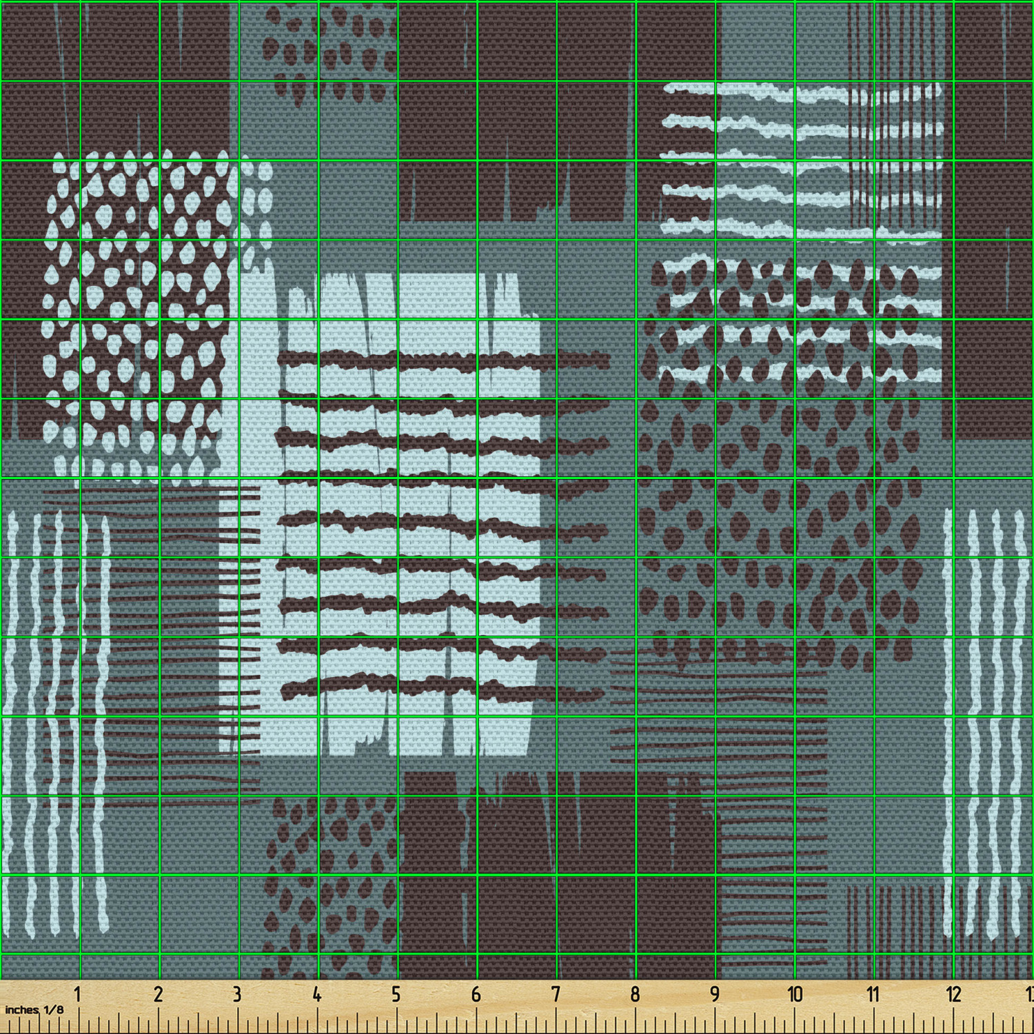Screen dimensions: 1034x1034
Task: Click the number 2 on the ruler
Action: 158,994
